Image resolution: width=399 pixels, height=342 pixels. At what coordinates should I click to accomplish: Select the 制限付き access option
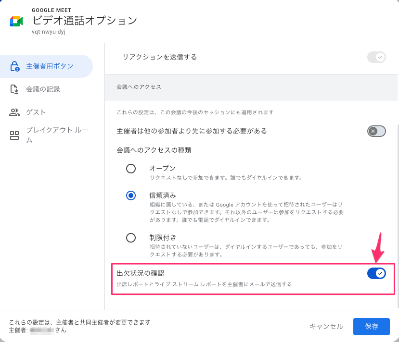(x=130, y=237)
